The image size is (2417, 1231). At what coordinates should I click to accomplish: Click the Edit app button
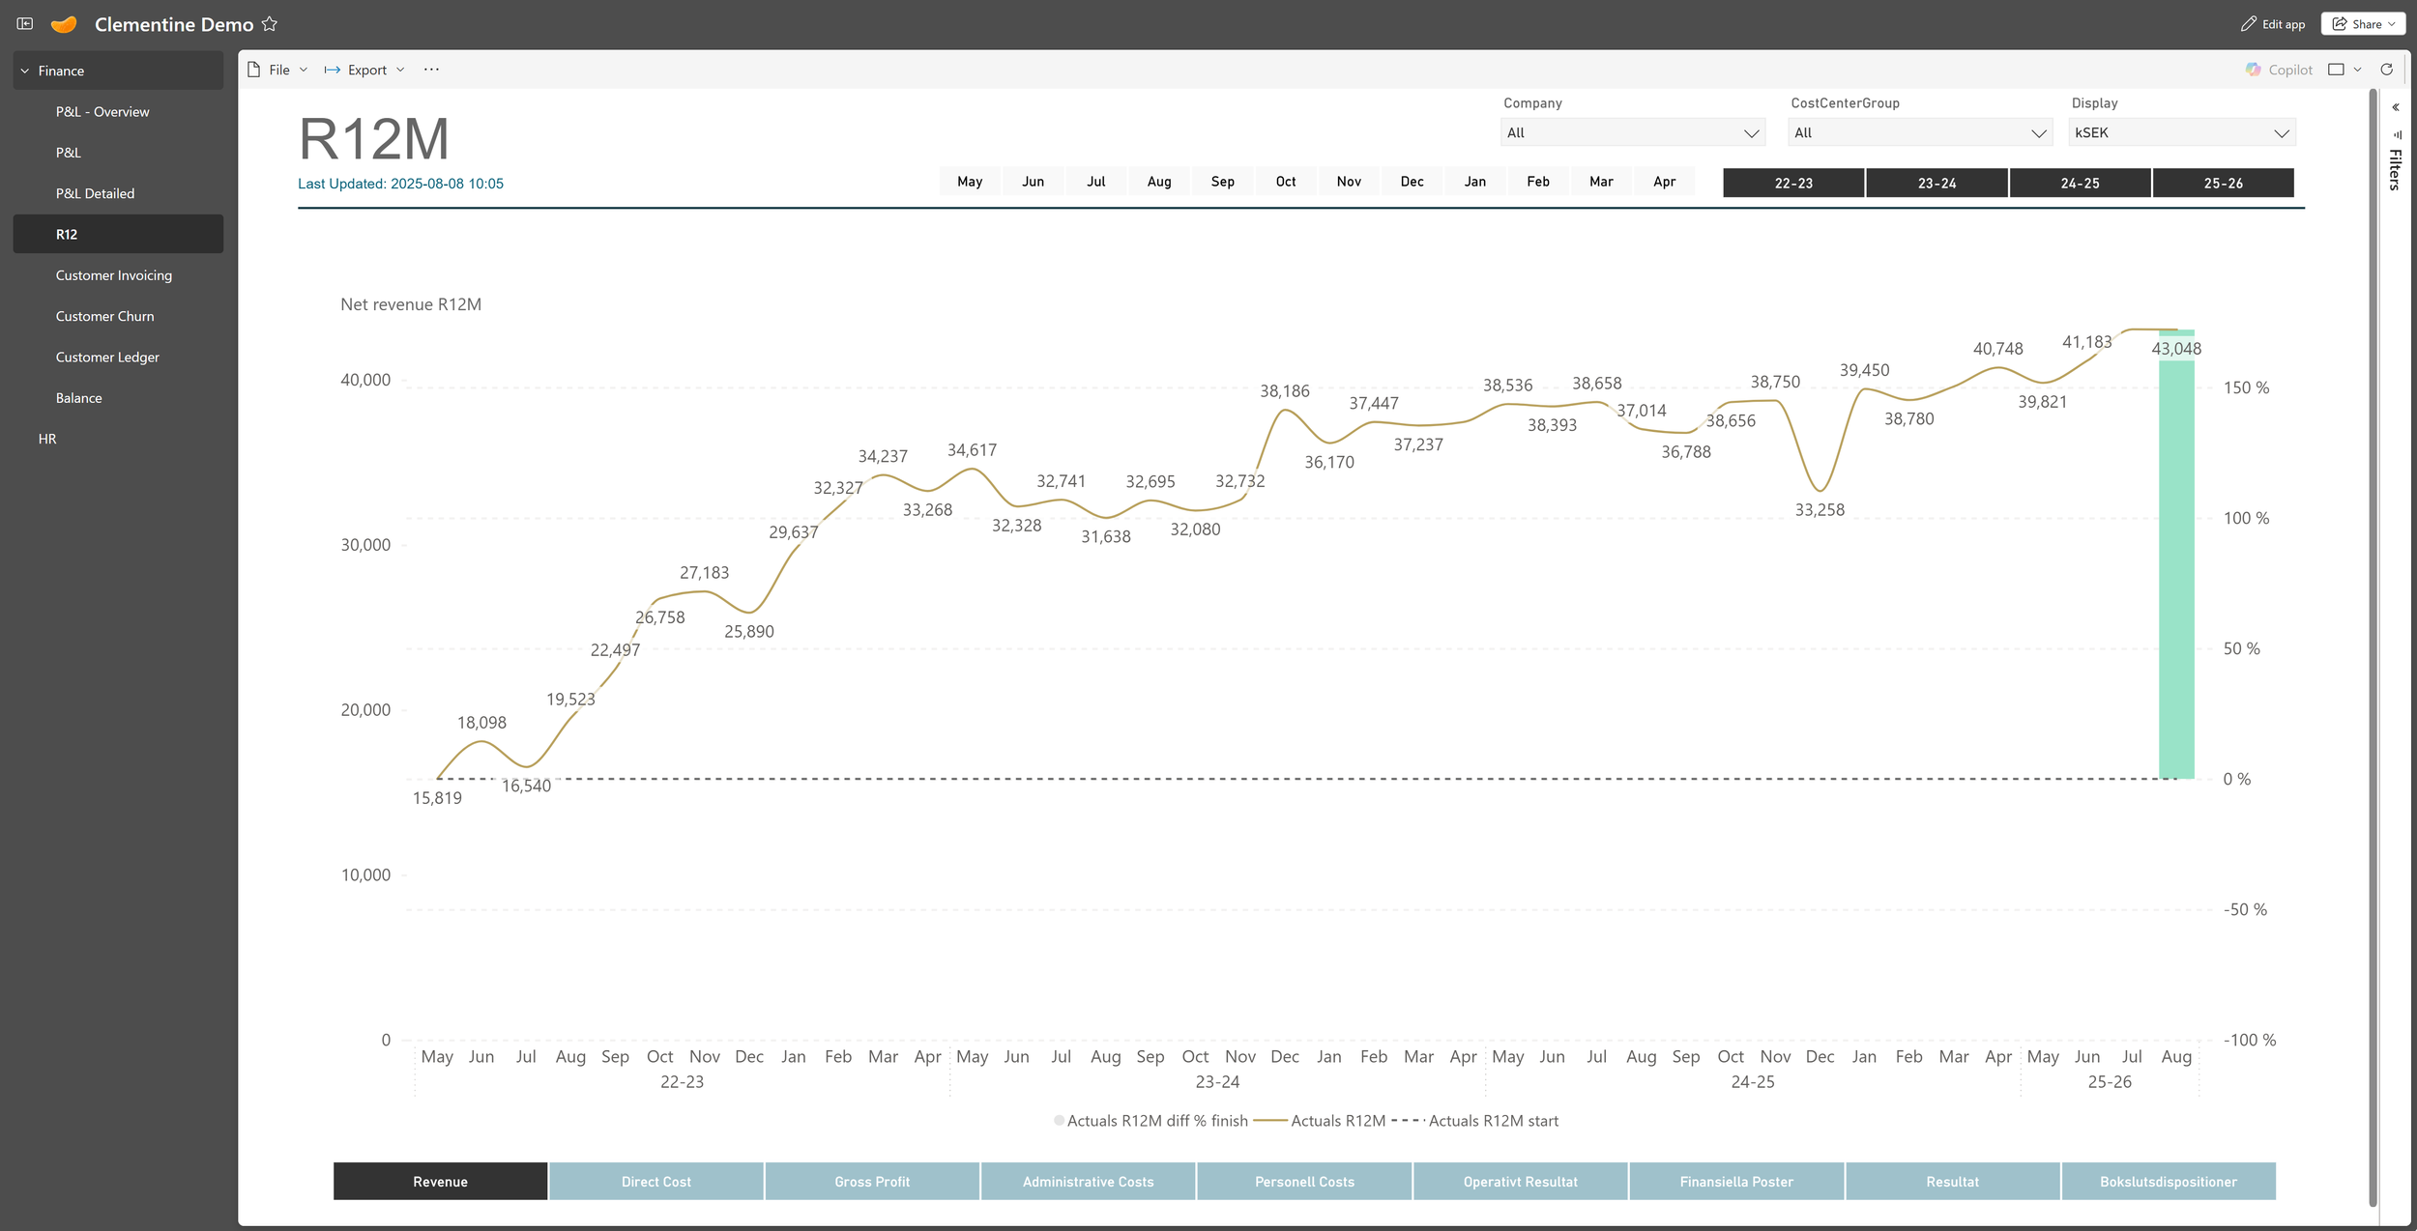[x=2273, y=24]
